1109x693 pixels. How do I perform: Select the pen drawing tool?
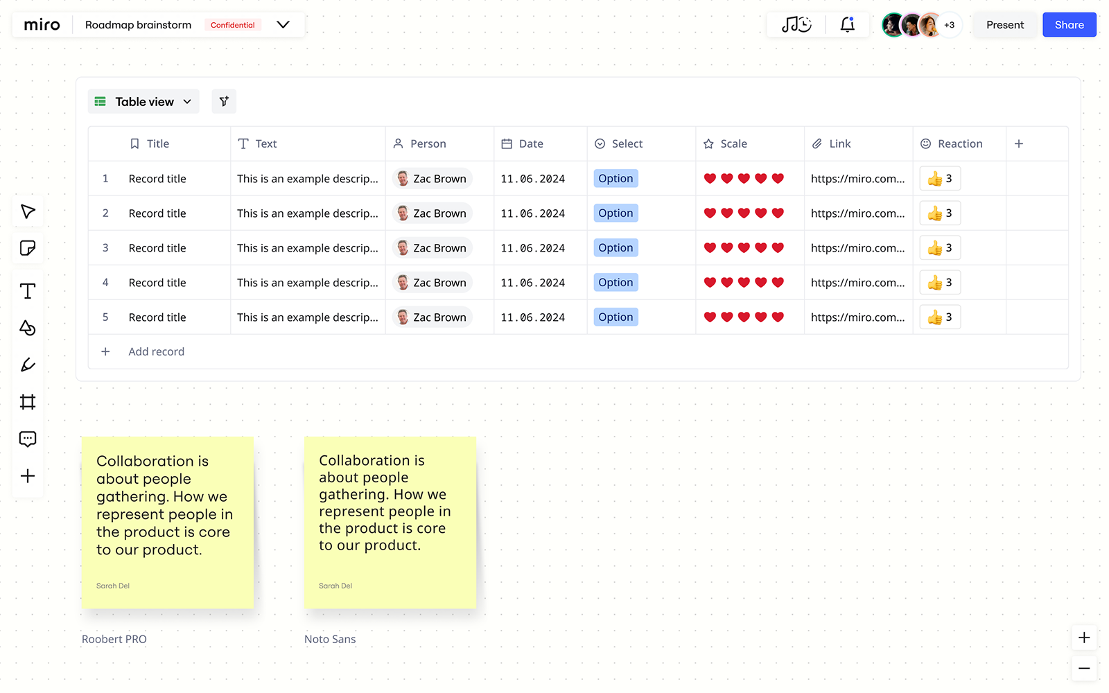(x=28, y=365)
